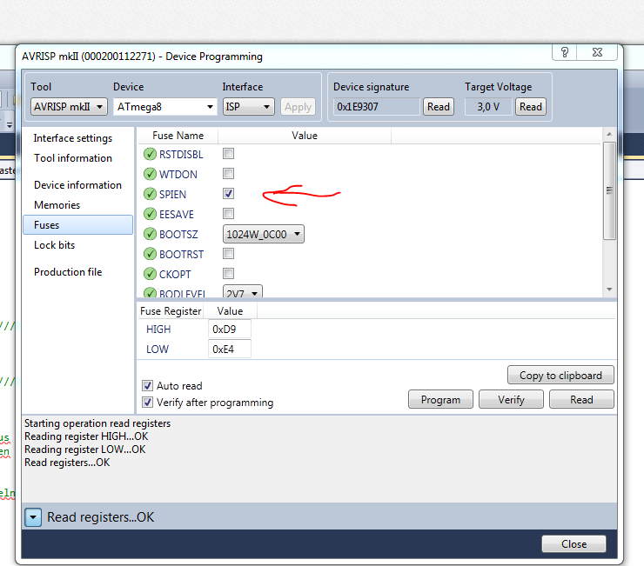
Task: Toggle the Auto read checkbox
Action: pos(147,385)
